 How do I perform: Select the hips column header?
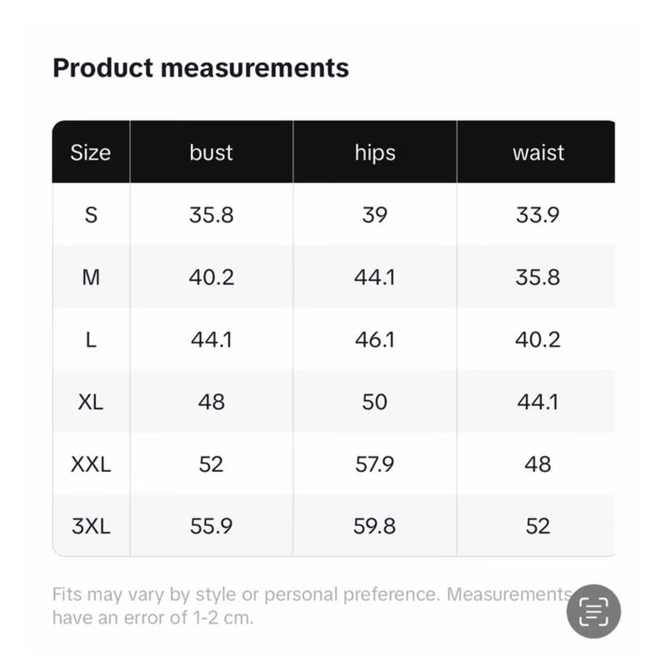click(374, 153)
